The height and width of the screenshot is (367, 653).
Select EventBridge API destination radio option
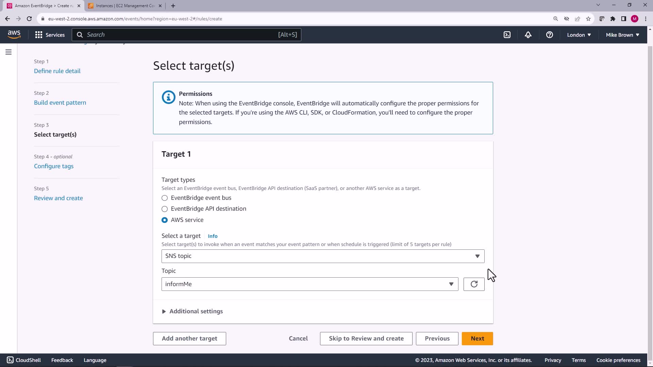pyautogui.click(x=165, y=209)
